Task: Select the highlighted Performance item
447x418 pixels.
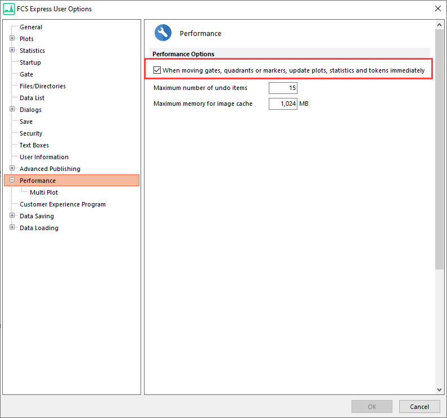Action: (x=72, y=181)
